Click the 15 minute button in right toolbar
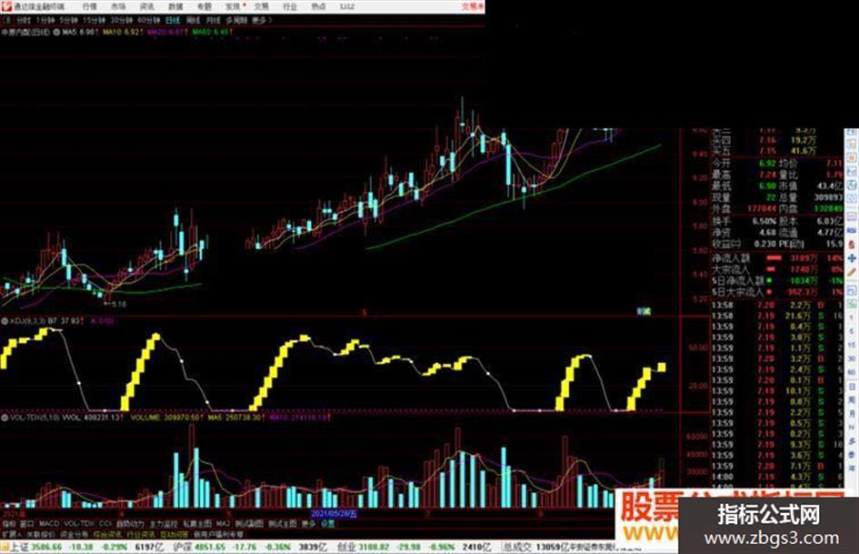This screenshot has height=554, width=859. pos(852,345)
